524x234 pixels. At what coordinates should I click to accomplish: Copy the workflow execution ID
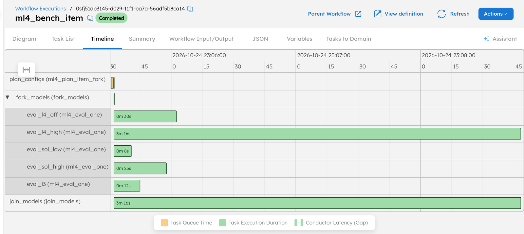[x=190, y=9]
